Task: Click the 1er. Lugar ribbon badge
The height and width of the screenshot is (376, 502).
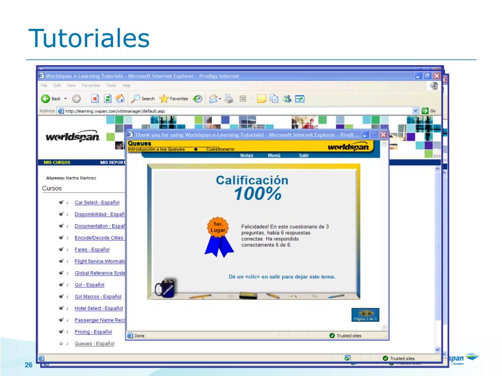Action: tap(219, 237)
